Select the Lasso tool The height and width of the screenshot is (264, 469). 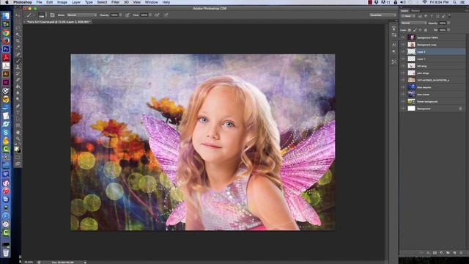click(x=18, y=28)
